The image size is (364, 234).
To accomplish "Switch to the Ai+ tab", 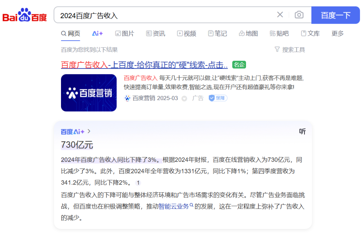I will [x=97, y=33].
